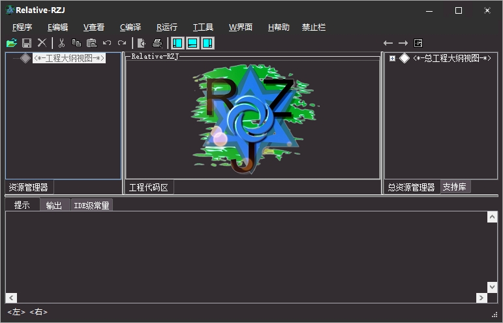Redo action with the toolbar arrow

tap(122, 42)
